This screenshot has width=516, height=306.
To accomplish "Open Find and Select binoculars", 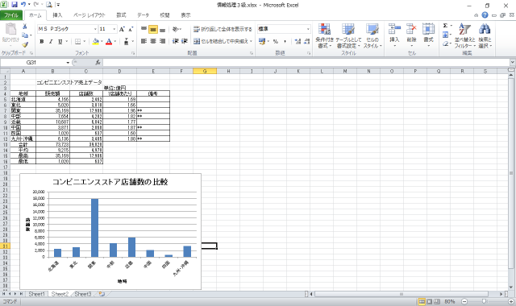I will (485, 36).
